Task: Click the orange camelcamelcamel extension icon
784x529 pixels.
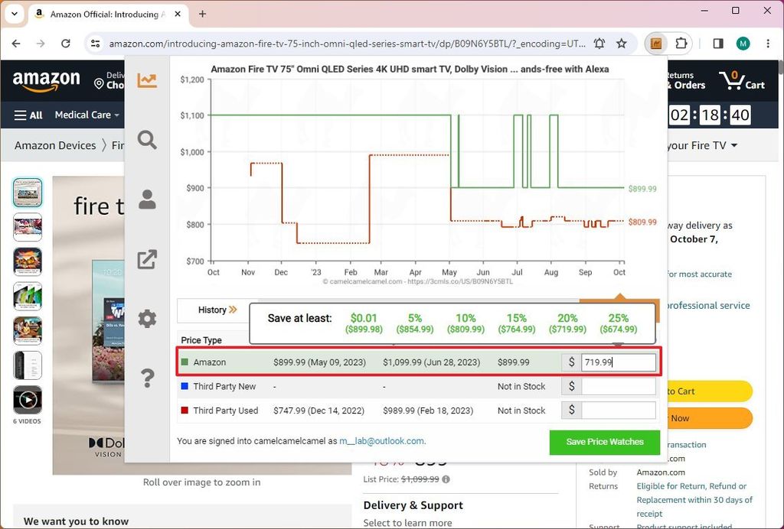Action: 655,44
